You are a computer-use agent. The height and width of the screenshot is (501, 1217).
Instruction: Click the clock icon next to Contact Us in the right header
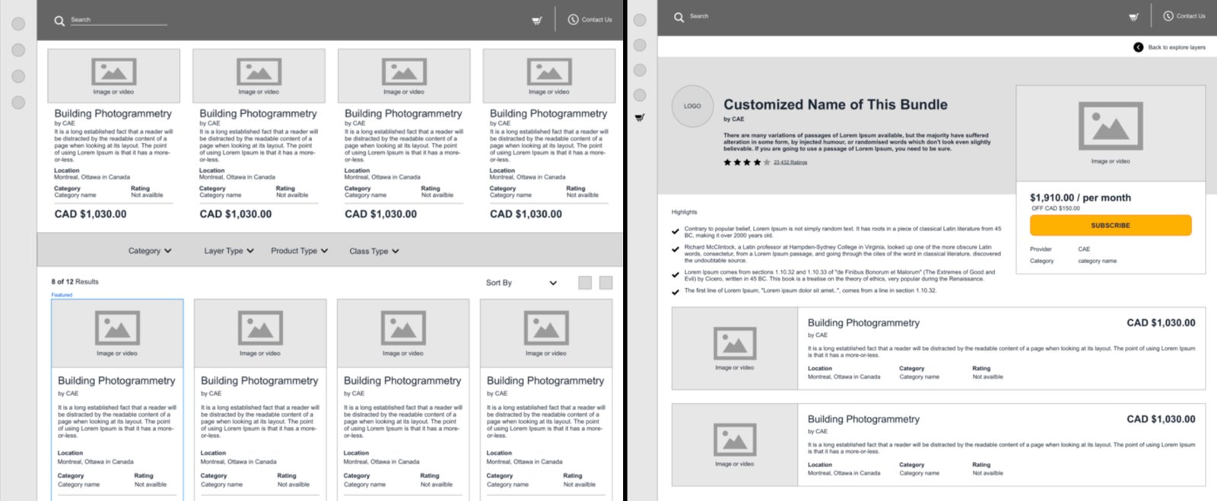coord(1168,16)
